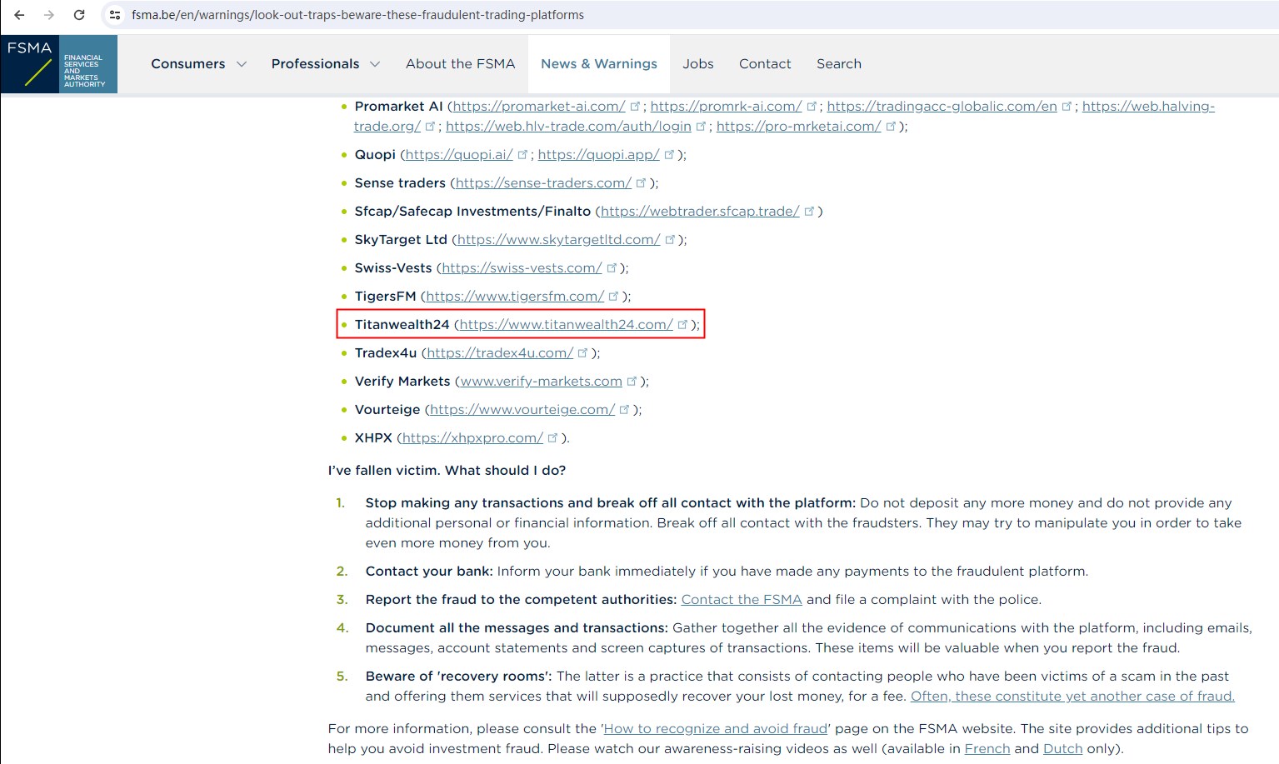
Task: Click external-link icon after tradingacc-globalic.com
Action: pos(1067,107)
